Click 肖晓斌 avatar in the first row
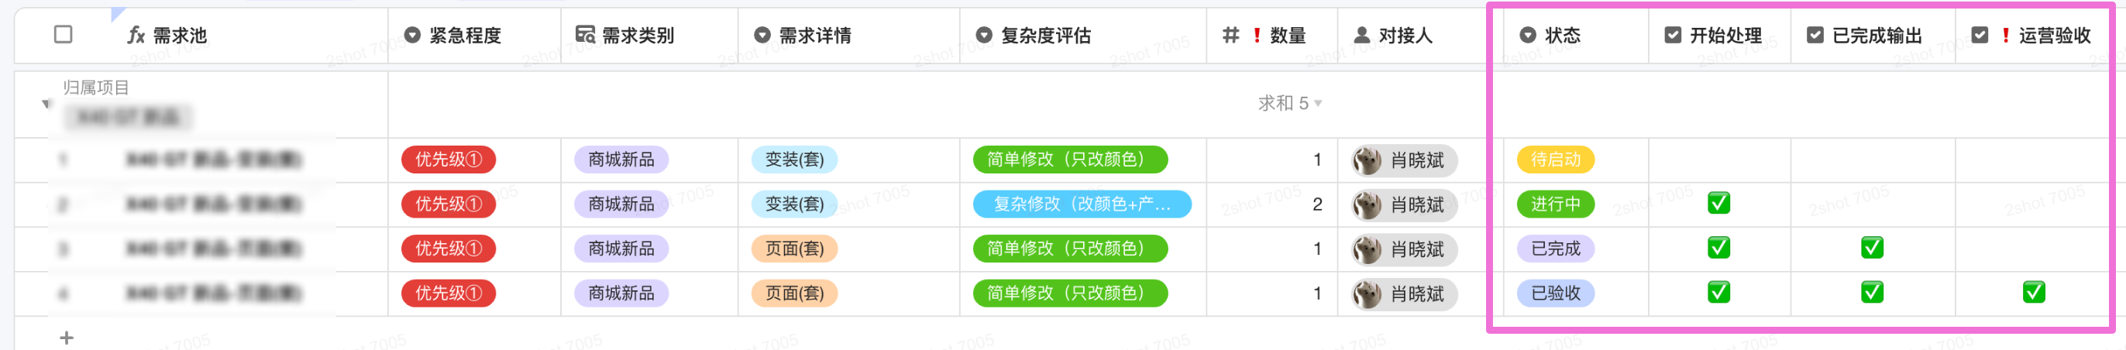Image resolution: width=2126 pixels, height=350 pixels. [x=1367, y=160]
